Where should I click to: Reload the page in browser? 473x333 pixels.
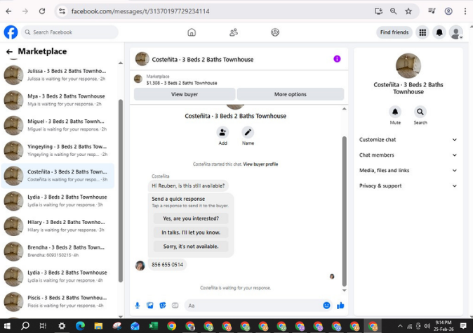click(x=42, y=11)
